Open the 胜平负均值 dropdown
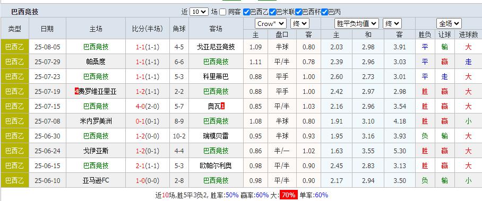 [x=357, y=23]
